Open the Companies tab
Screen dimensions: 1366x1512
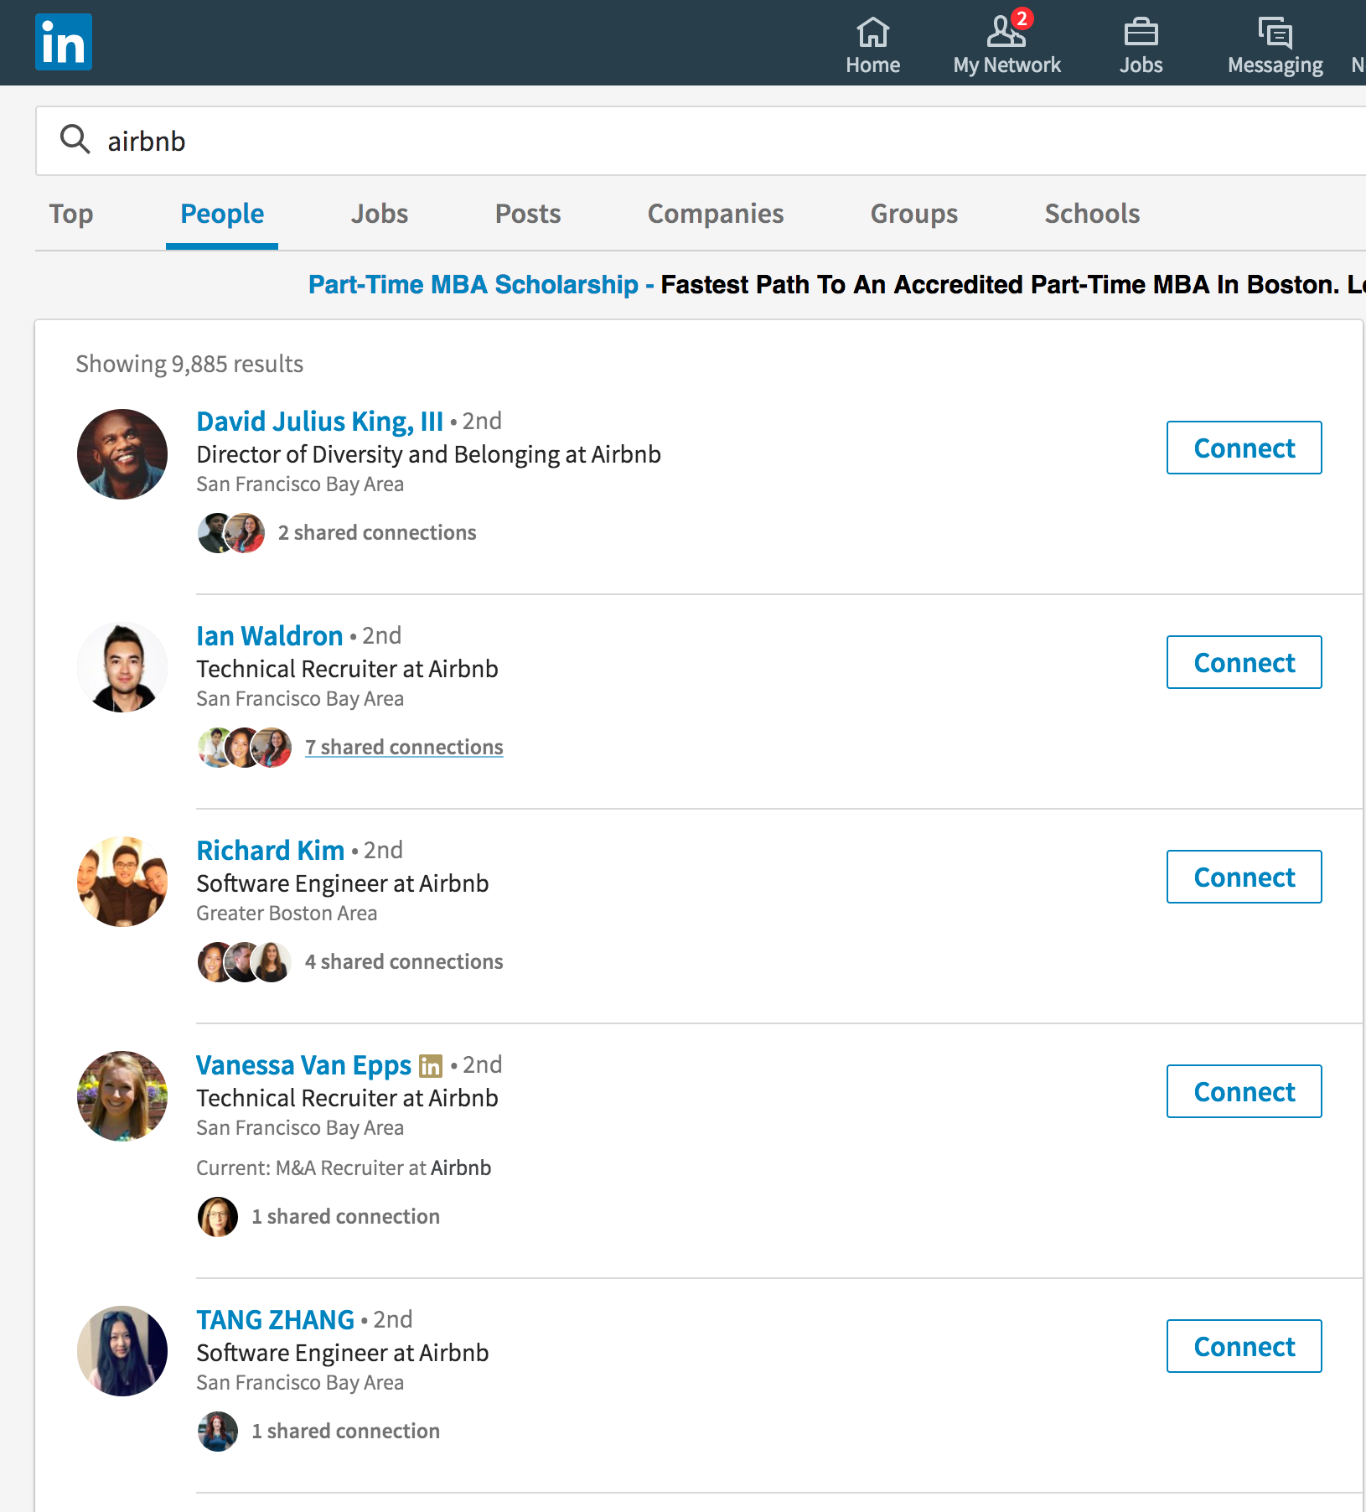[x=716, y=214]
